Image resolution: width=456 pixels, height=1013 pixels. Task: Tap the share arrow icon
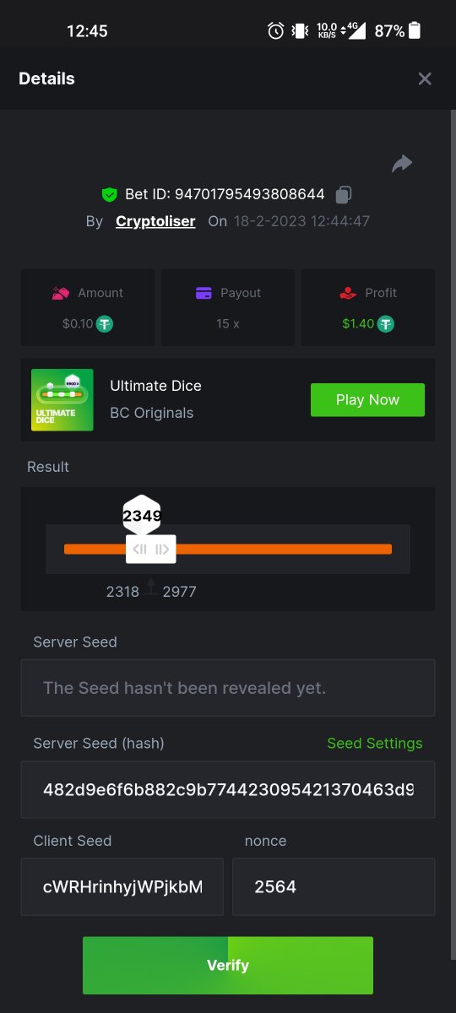402,164
